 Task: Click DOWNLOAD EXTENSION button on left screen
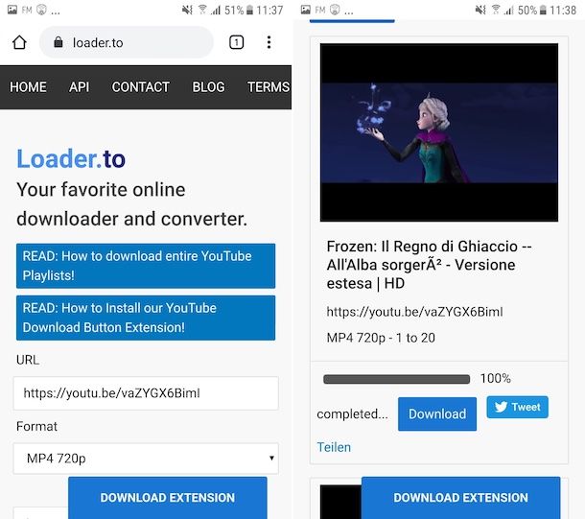[x=168, y=498]
